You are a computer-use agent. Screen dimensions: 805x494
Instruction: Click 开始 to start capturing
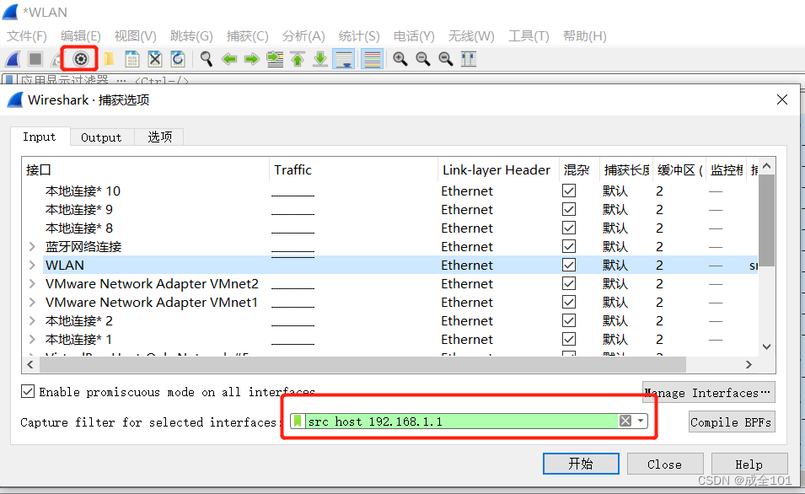[581, 464]
